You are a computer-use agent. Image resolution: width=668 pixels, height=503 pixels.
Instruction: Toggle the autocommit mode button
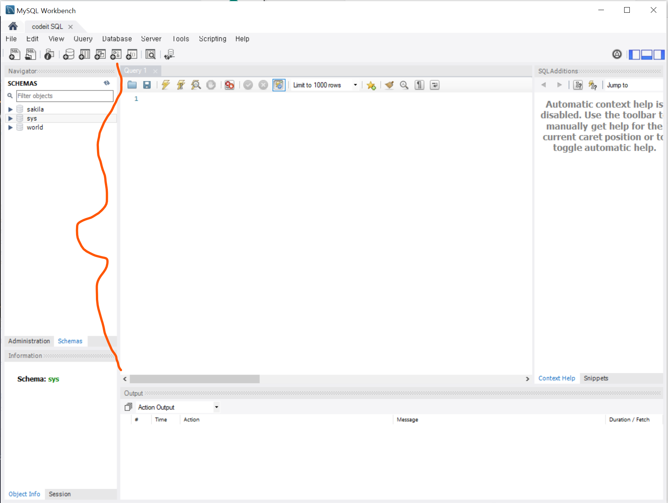[279, 85]
